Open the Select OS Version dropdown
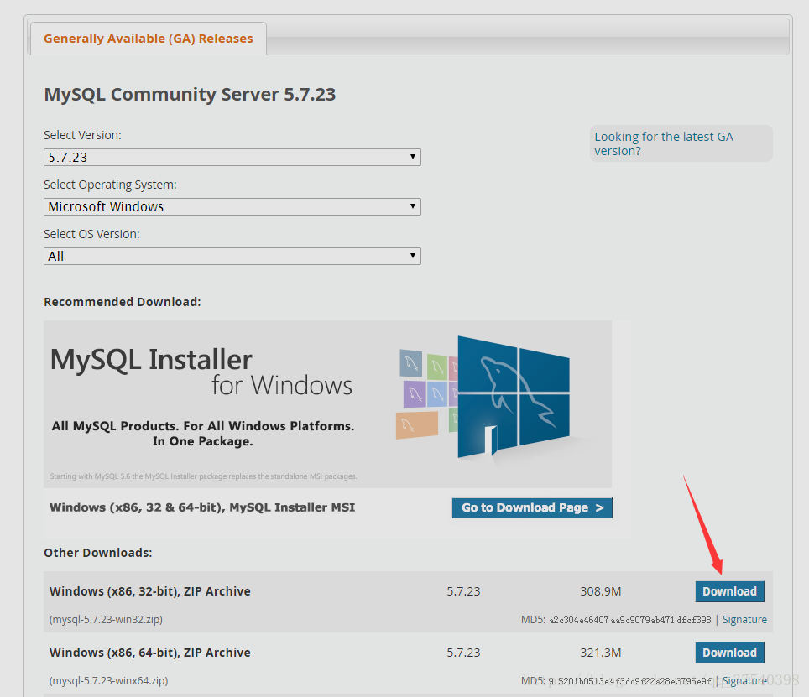Screen dimensions: 809x697 (x=232, y=256)
